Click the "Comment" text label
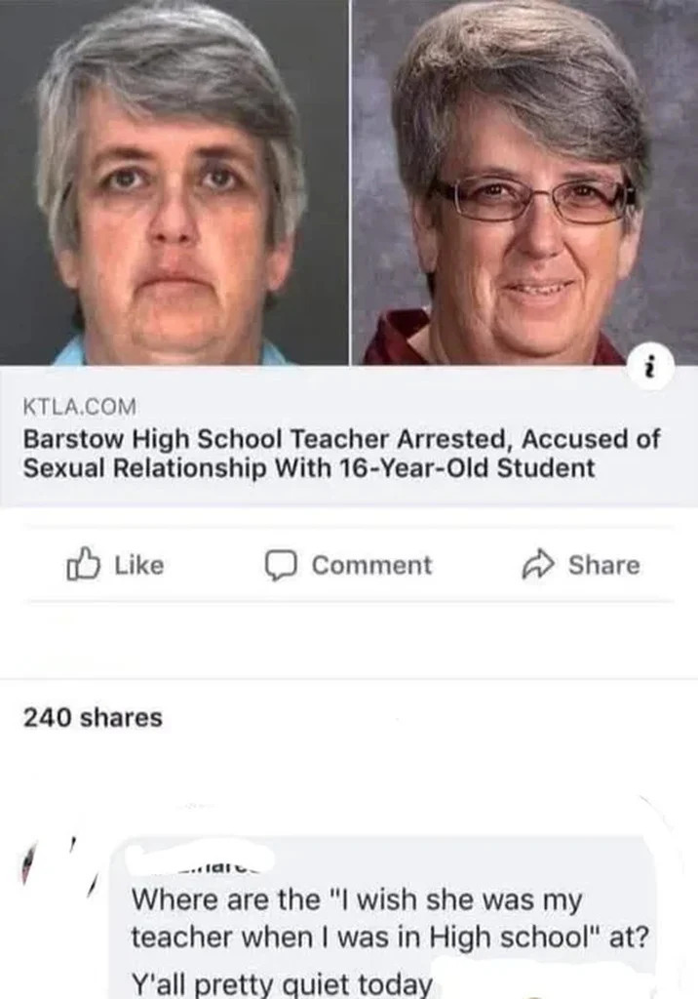The image size is (698, 999). (x=372, y=565)
